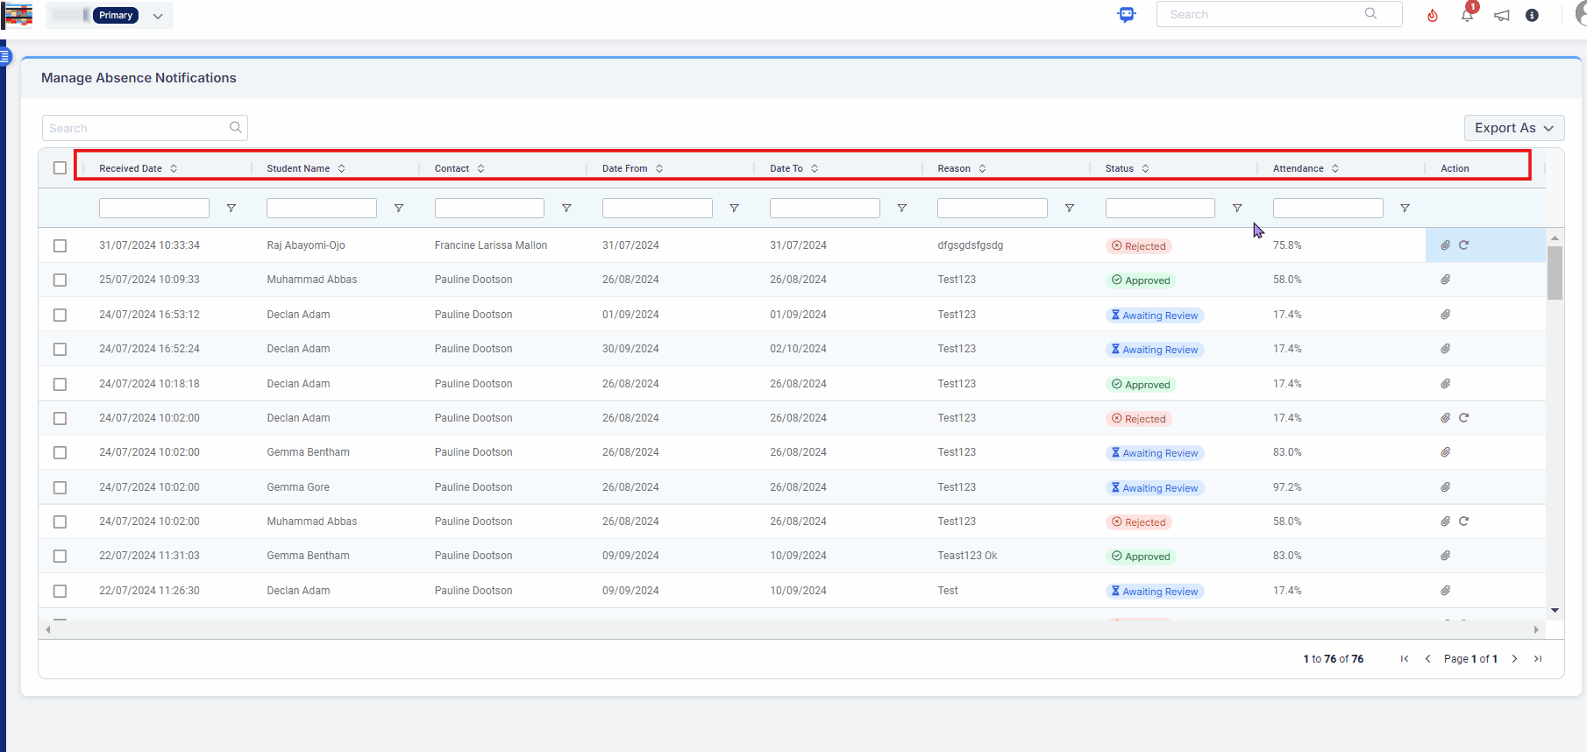This screenshot has height=752, width=1587.
Task: Check the Gemma Gore row checkbox
Action: pos(60,487)
